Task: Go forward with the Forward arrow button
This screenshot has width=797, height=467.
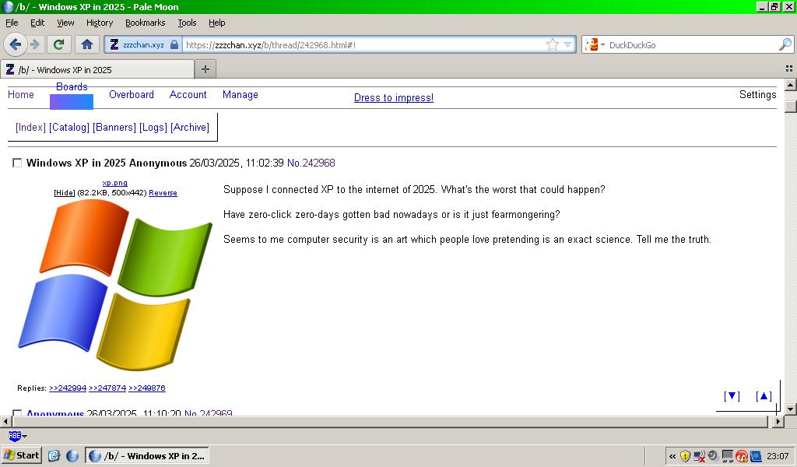Action: [35, 44]
